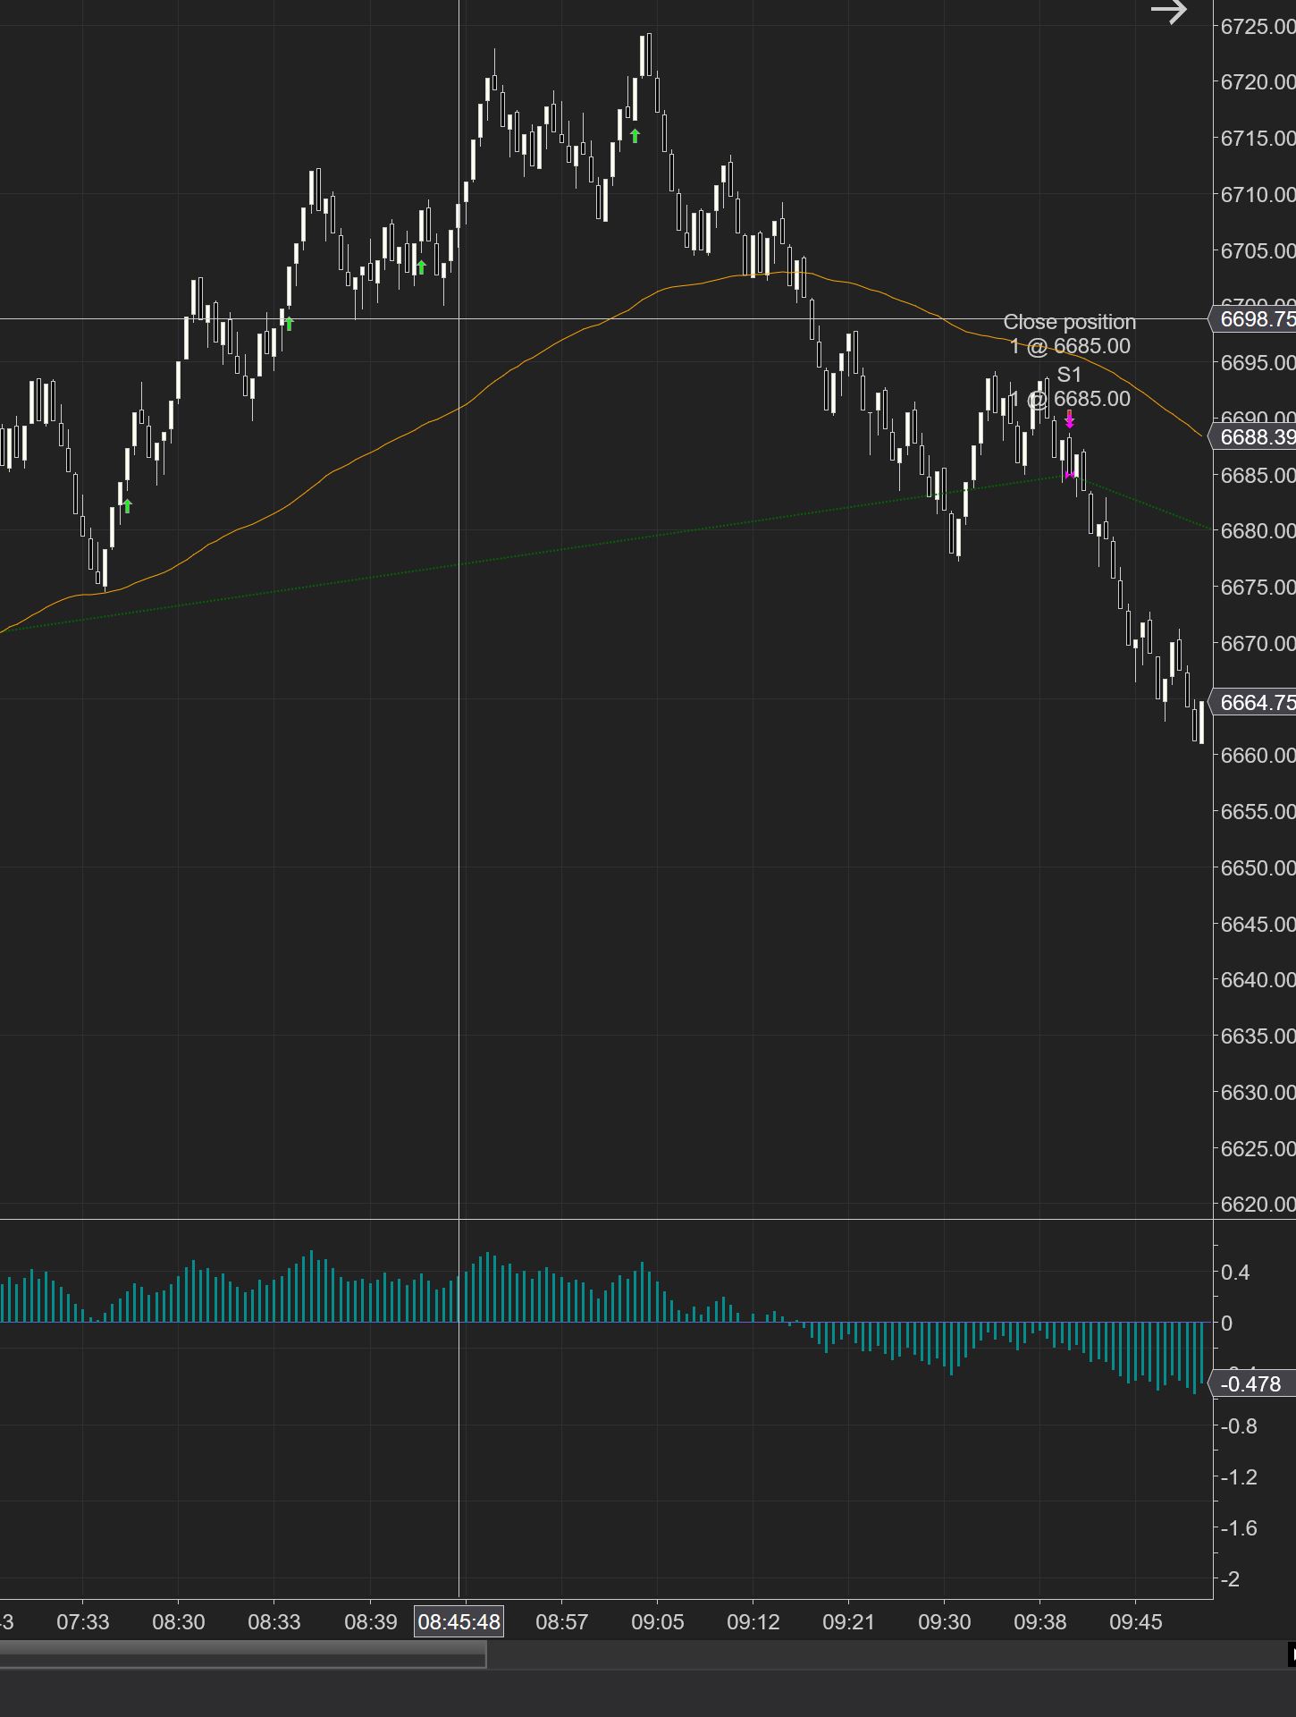Click the horizontal scrollbar thumb below the time axis
Viewport: 1296px width, 1717px height.
click(243, 1654)
